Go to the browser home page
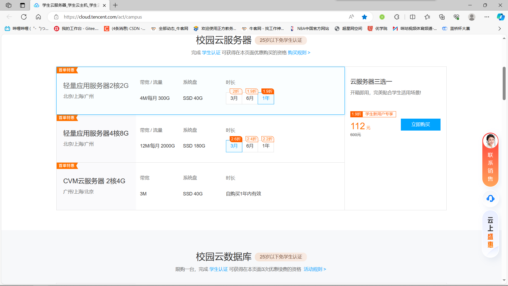This screenshot has width=508, height=286. 38,17
